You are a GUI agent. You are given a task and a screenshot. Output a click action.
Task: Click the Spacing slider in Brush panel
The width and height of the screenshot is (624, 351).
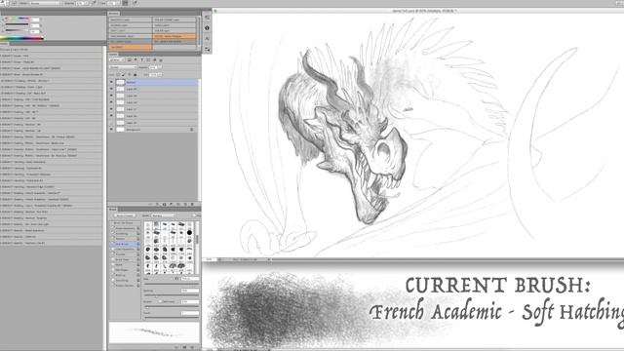tap(172, 294)
